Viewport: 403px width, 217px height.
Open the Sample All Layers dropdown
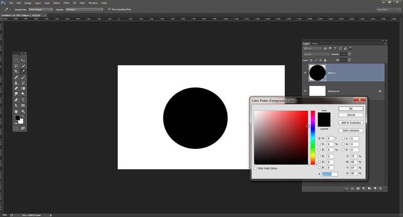(84, 10)
